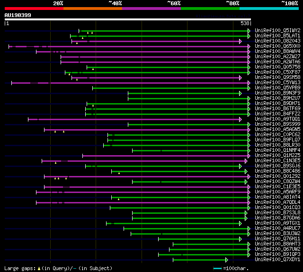Click the orange ~40% legend segment
The image size is (303, 272).
point(93,9)
